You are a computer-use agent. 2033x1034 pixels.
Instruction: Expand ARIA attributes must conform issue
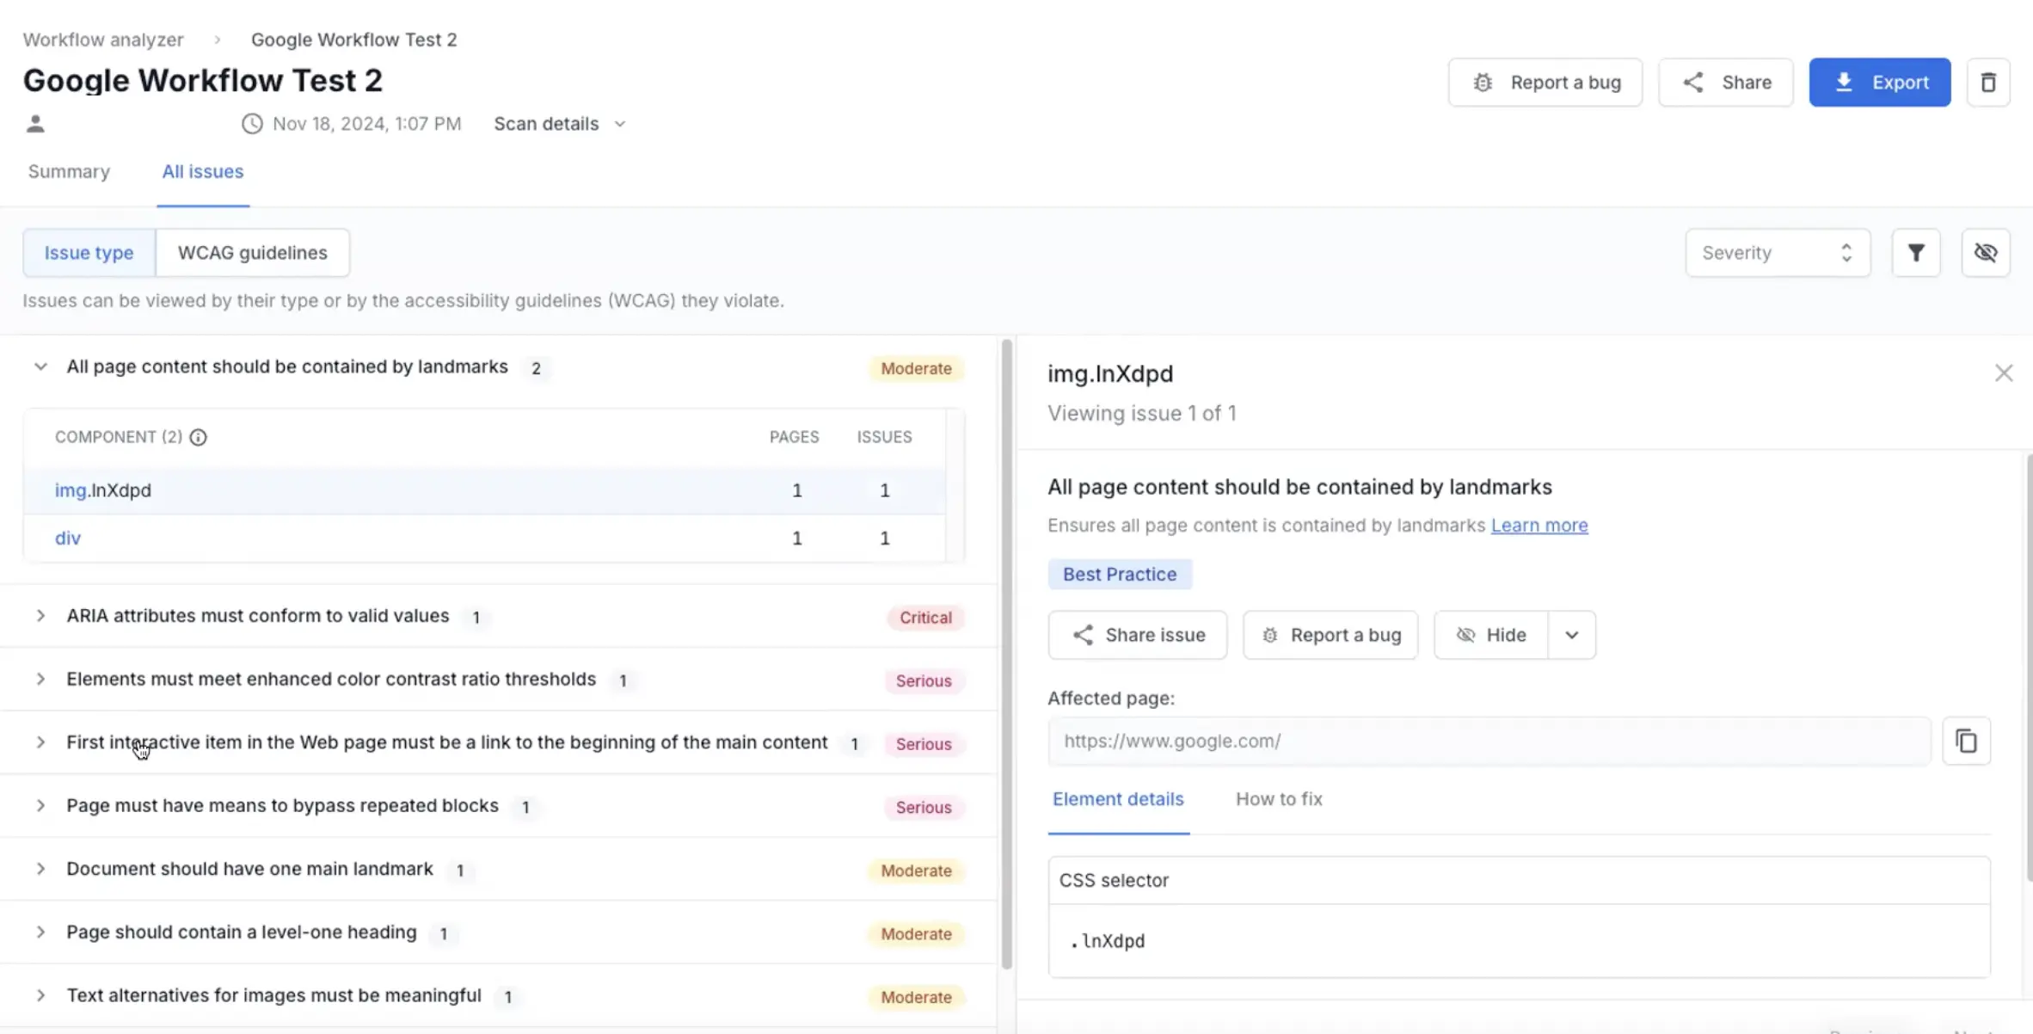point(40,616)
